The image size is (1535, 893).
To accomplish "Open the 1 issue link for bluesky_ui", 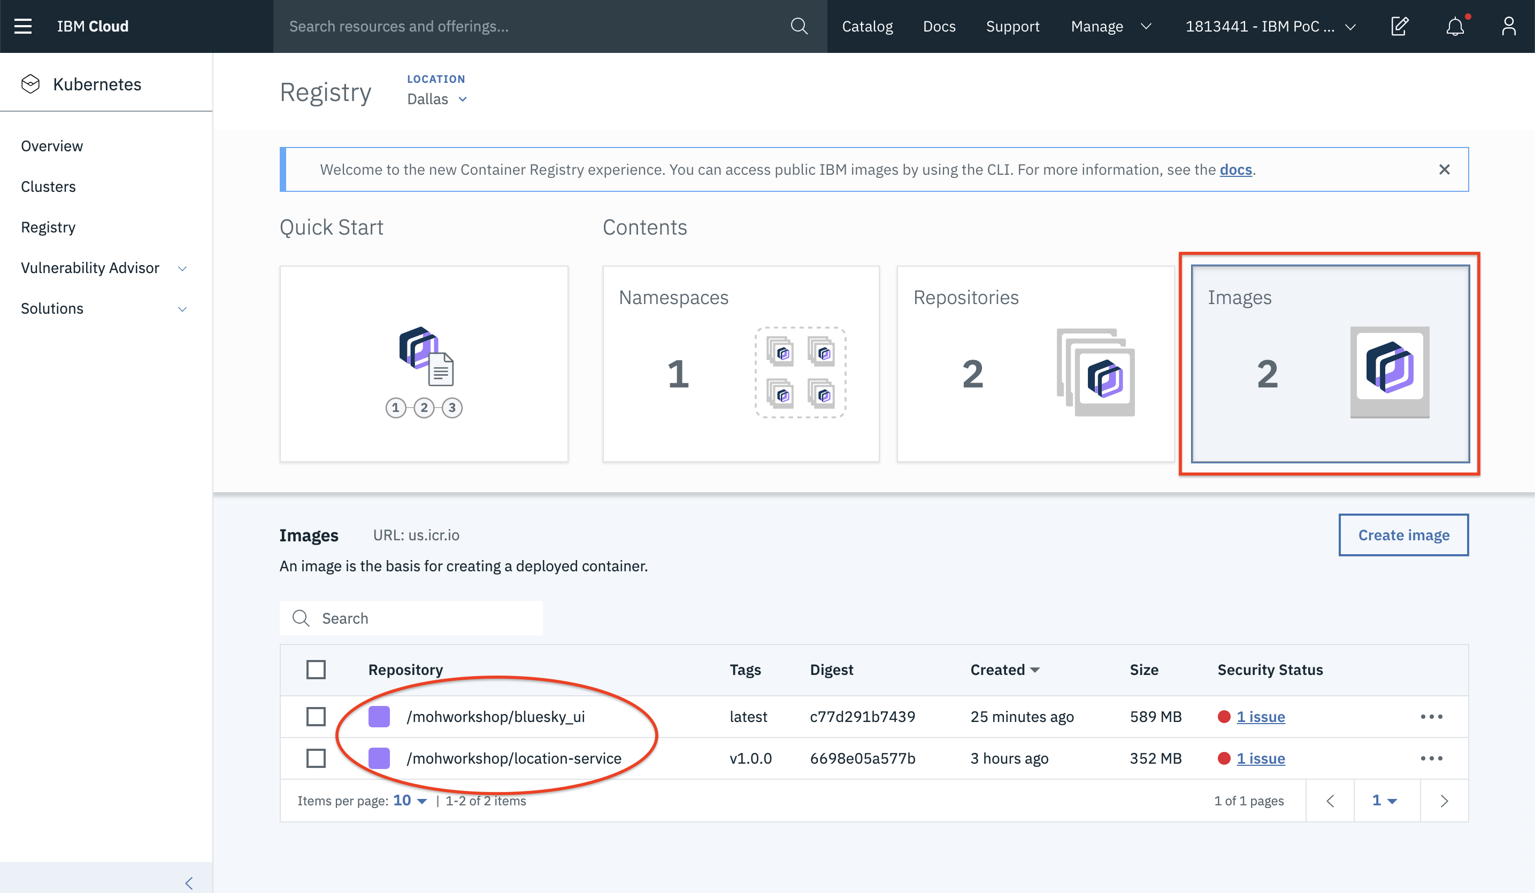I will 1260,717.
